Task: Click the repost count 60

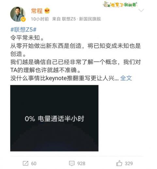Action: pyautogui.click(x=34, y=163)
